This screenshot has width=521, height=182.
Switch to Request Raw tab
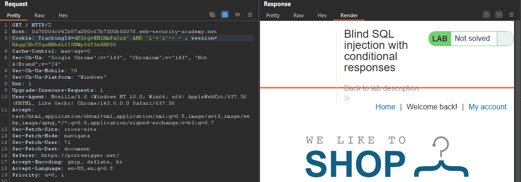pos(39,15)
